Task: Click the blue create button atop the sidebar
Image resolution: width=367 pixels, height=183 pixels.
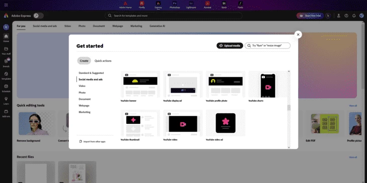Action: click(x=6, y=27)
